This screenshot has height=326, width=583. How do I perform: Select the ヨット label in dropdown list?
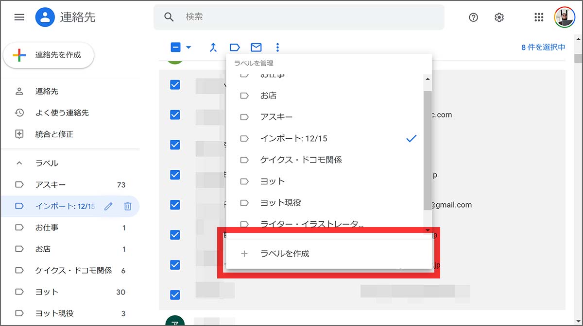coord(272,181)
